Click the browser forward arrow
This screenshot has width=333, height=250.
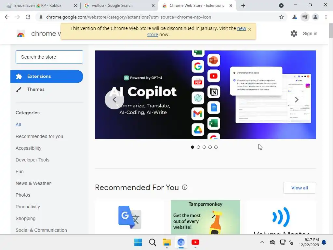click(x=18, y=17)
